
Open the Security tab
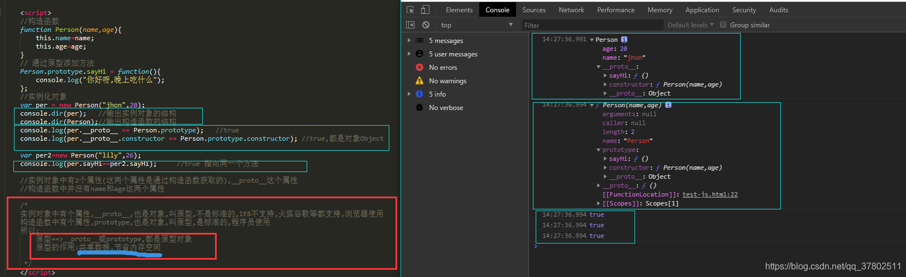(x=744, y=10)
